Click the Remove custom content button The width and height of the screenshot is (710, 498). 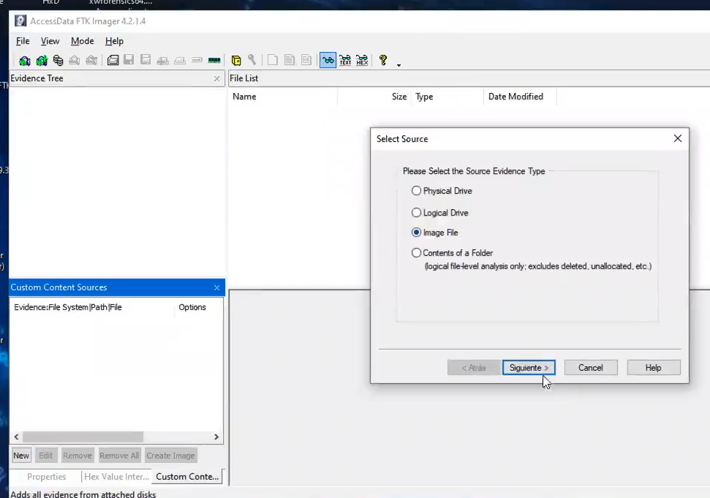point(78,456)
